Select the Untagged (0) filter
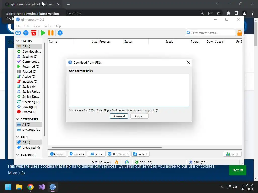Viewport: 258px width, 193px height. click(29, 147)
